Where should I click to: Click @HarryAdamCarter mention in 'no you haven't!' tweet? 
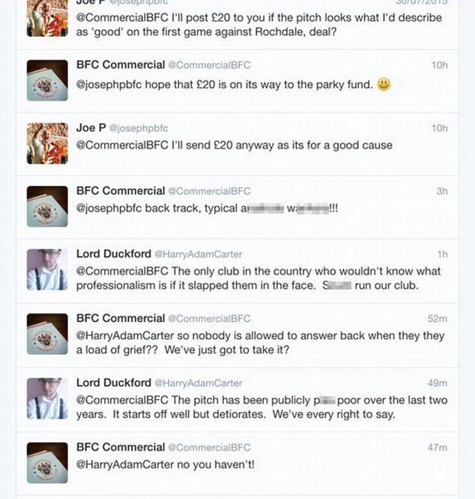click(126, 464)
